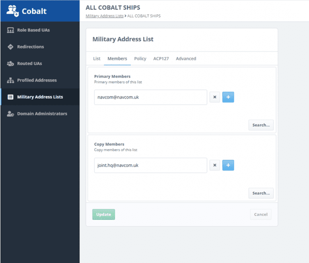Click the Domain Administrators user icon
Viewport: 309px width, 263px height.
pyautogui.click(x=10, y=114)
